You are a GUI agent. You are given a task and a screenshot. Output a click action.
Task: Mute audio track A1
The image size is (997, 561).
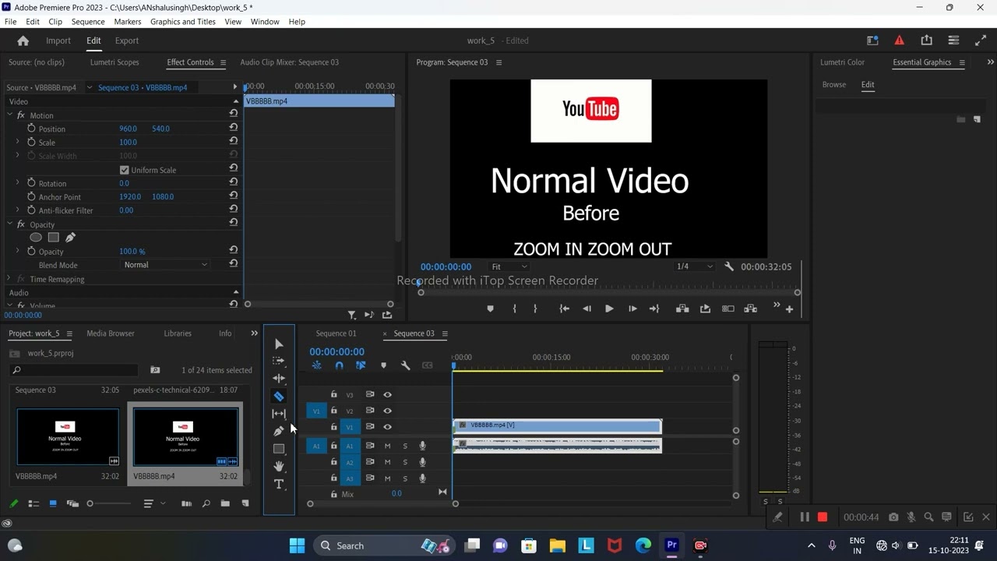387,446
